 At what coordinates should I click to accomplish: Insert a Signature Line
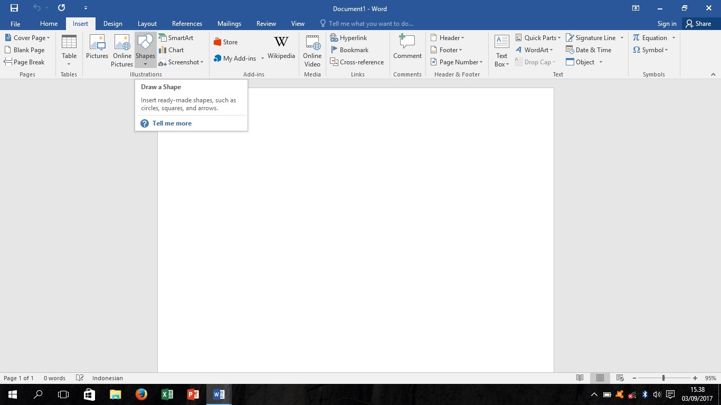click(591, 38)
